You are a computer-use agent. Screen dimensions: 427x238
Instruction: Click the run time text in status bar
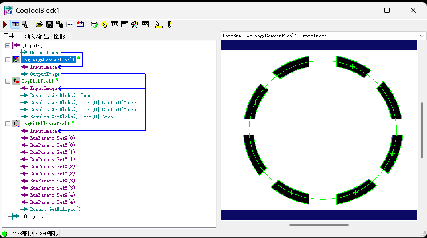click(33, 234)
